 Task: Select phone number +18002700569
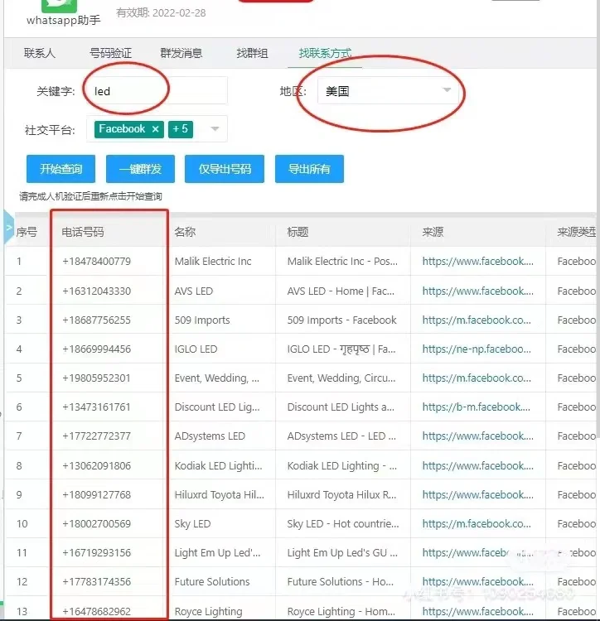click(x=96, y=523)
